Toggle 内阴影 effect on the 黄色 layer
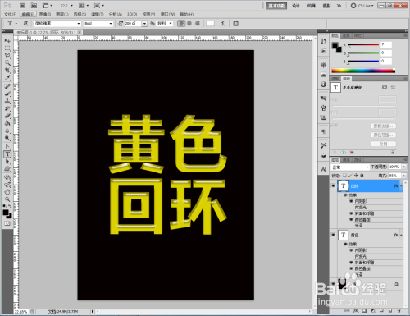 click(352, 250)
